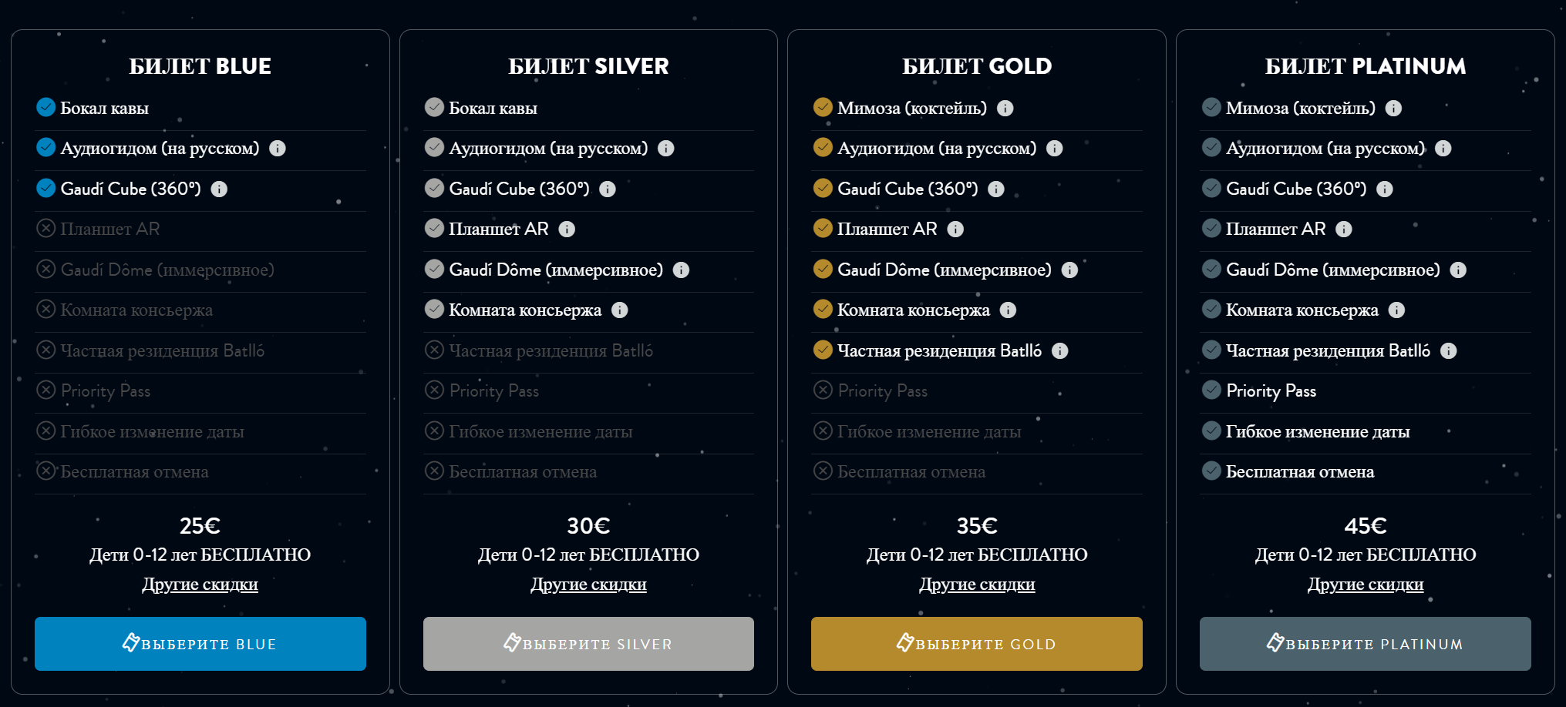Open info icon for Platinum Gaudí Dôme
This screenshot has height=707, width=1566.
point(1458,270)
